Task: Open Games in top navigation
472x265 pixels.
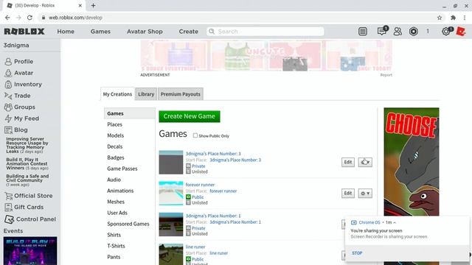Action: point(100,32)
